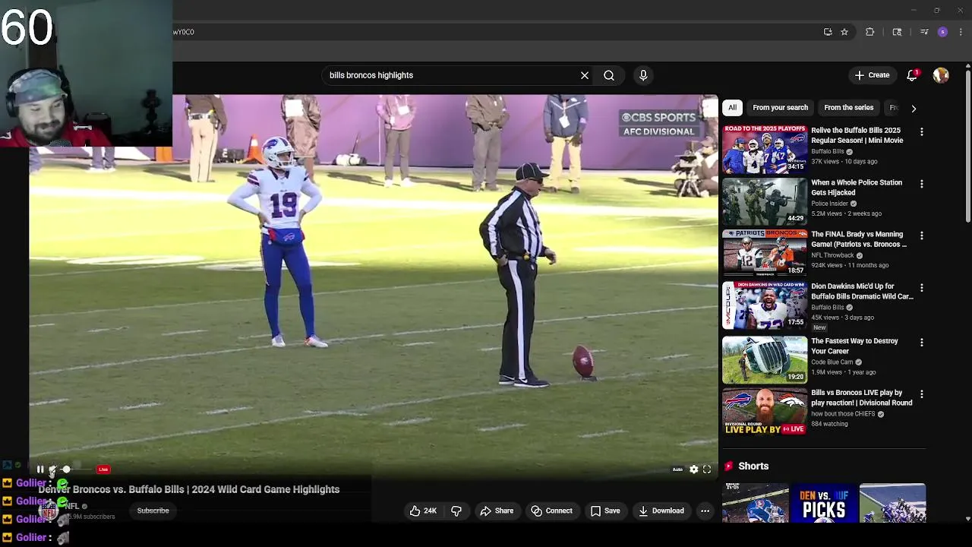Click the browser tab search icon in toolbar
This screenshot has width=972, height=547.
[x=897, y=32]
